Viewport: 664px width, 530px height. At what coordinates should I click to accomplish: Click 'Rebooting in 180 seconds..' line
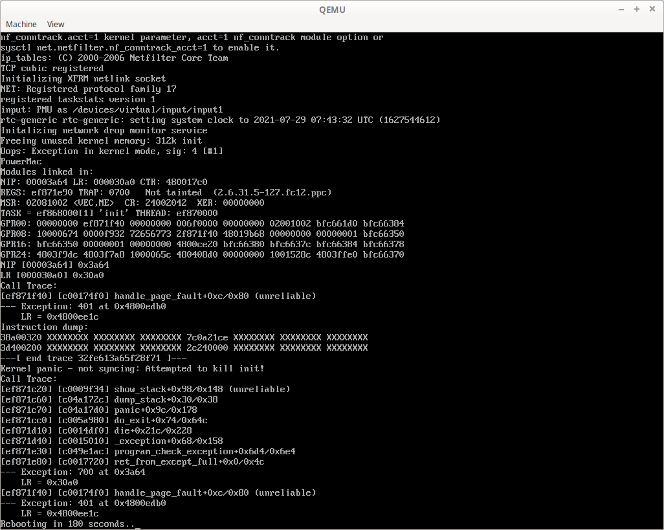(68, 524)
